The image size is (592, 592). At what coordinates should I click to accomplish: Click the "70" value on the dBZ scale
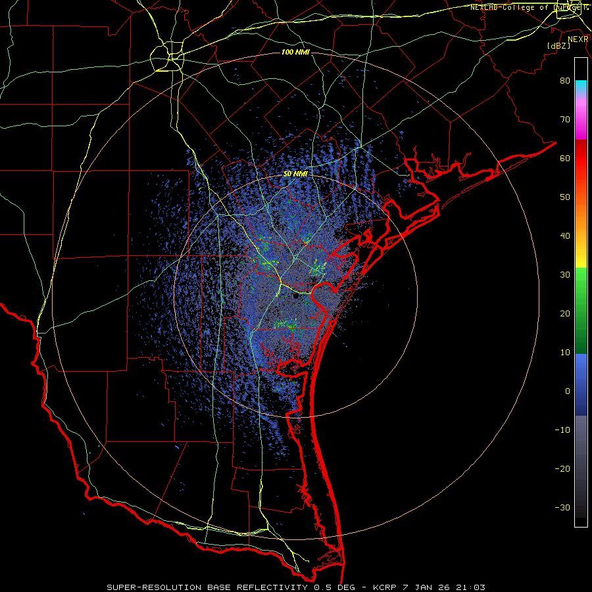565,120
